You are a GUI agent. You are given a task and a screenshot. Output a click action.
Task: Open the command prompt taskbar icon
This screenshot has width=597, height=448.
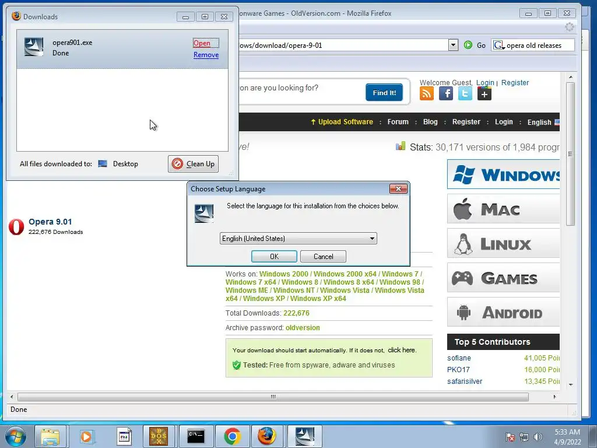click(196, 436)
